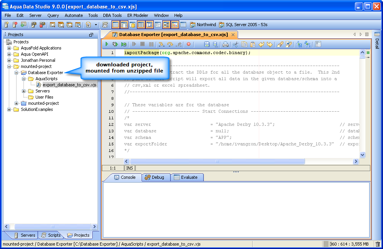Click the editor horizontal scrollbar thumb
Screen dimensions: 383x249
coord(217,161)
